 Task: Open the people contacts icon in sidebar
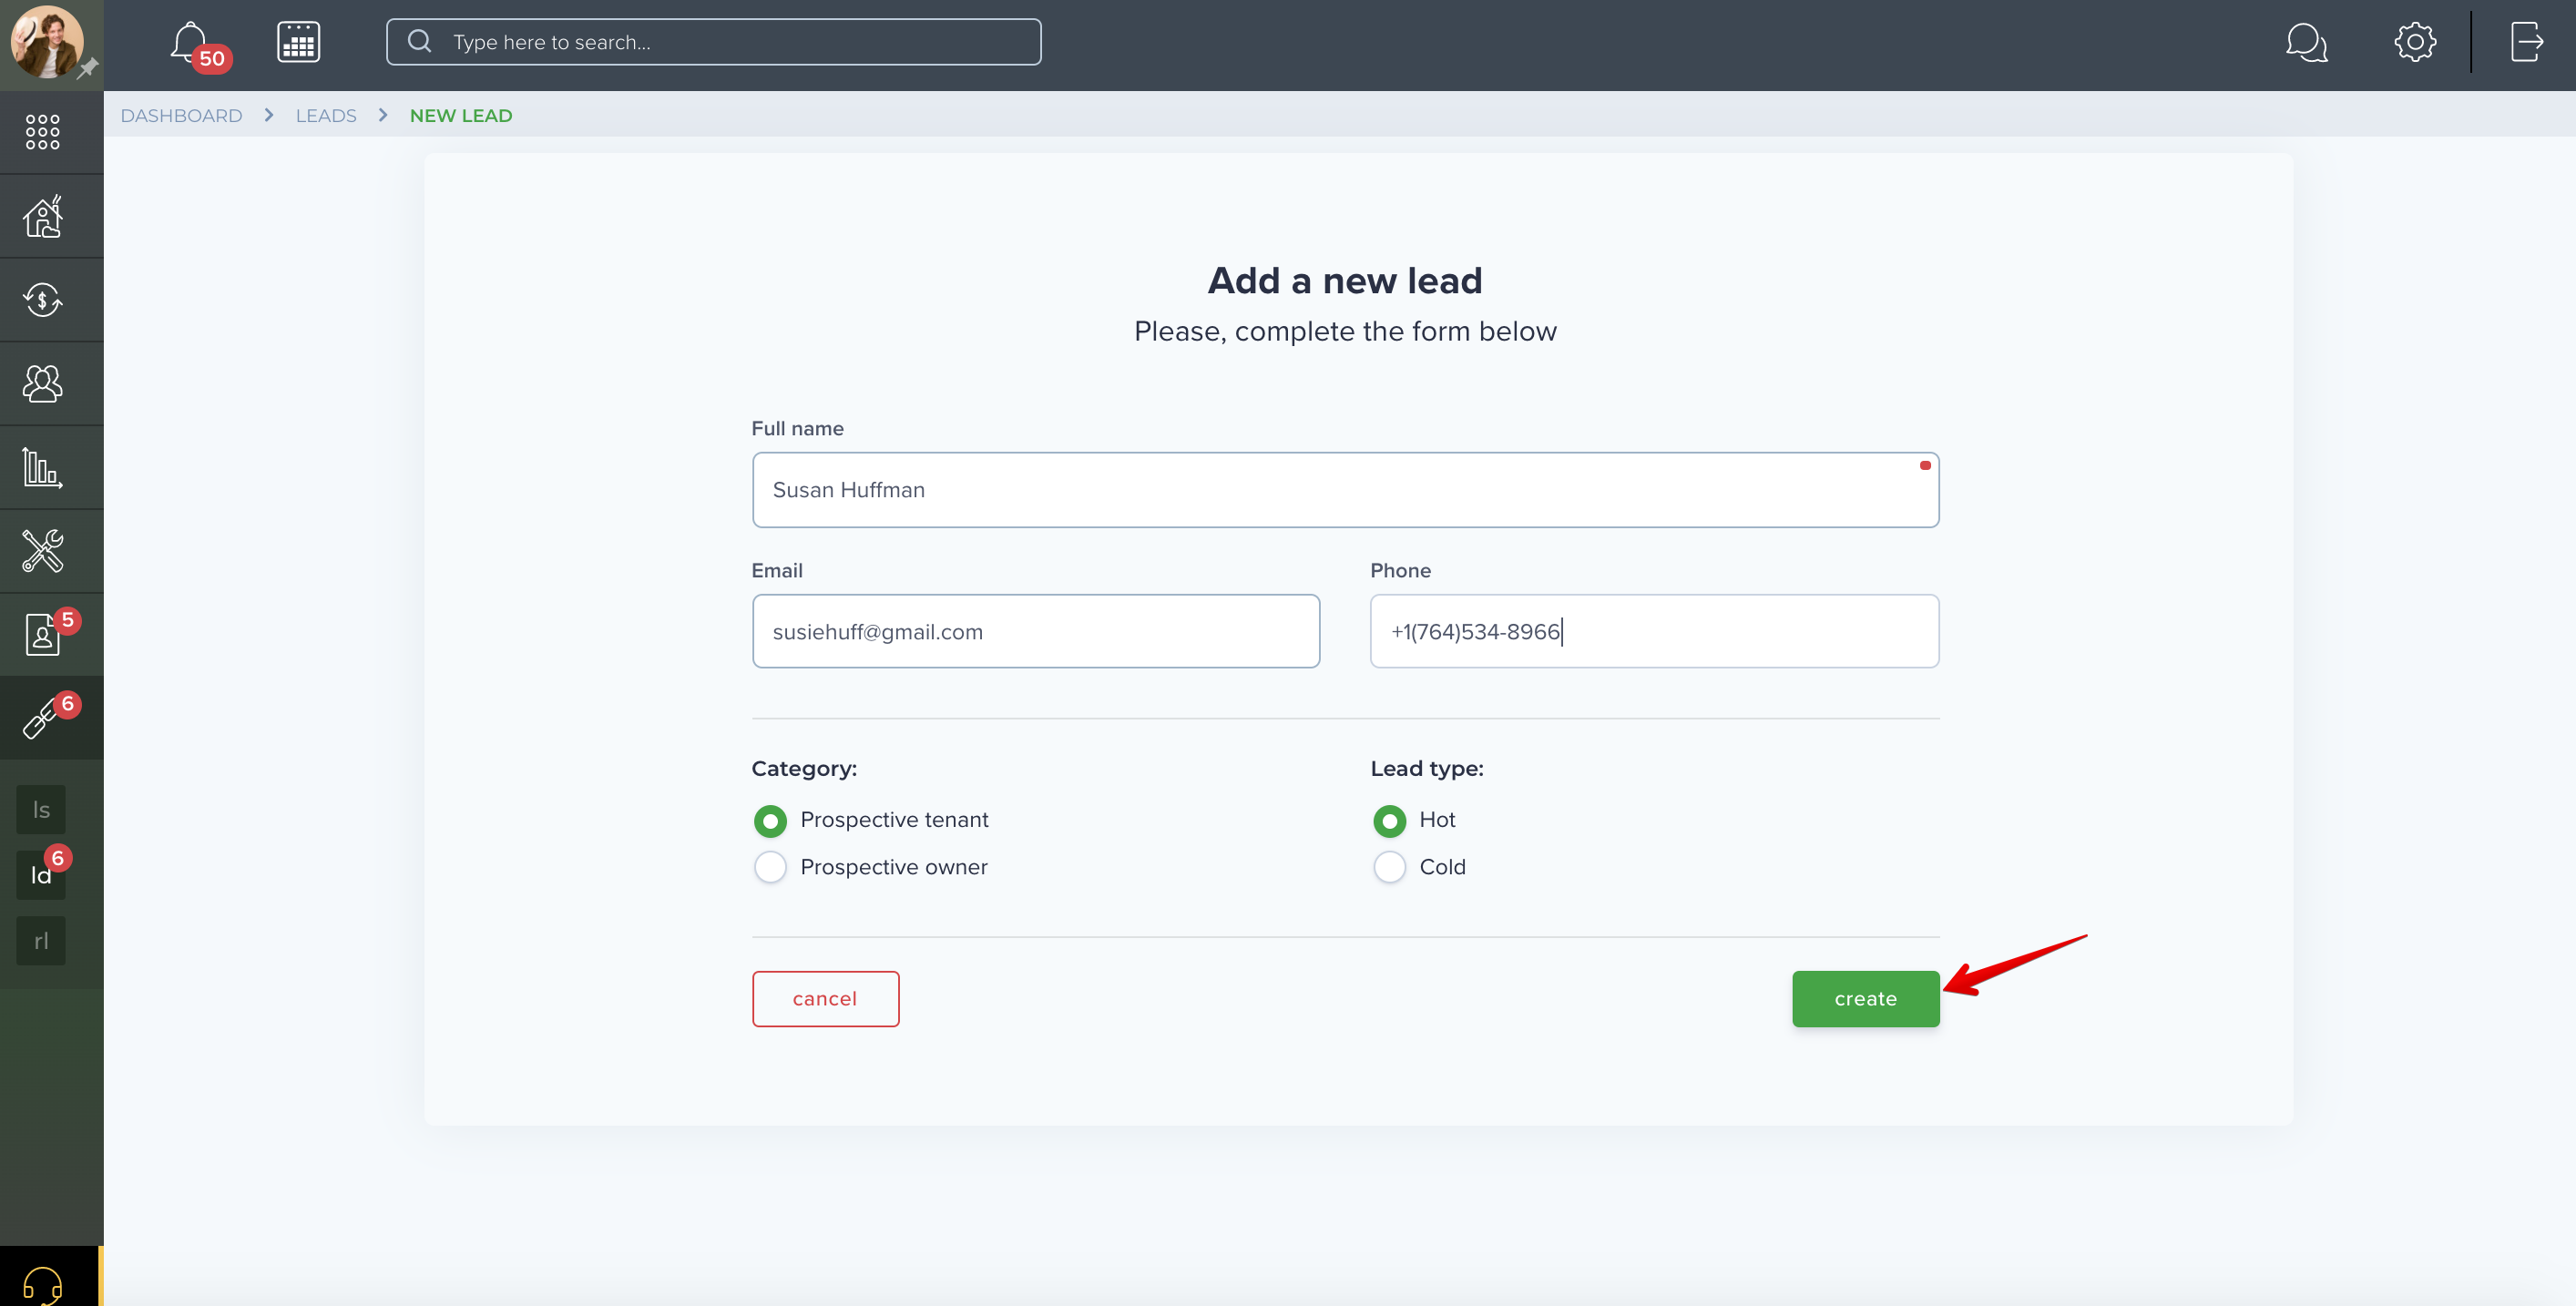43,384
